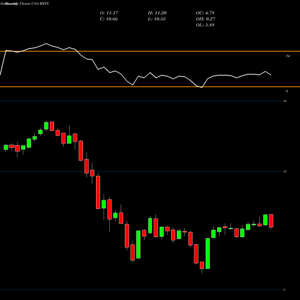This screenshot has width=300, height=300.
Task: Select the 'OH: 0.27' reading
Action: tap(206, 19)
